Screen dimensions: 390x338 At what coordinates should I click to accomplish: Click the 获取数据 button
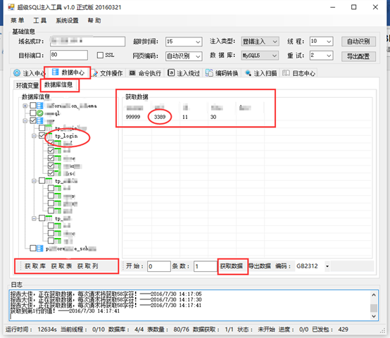click(x=232, y=266)
